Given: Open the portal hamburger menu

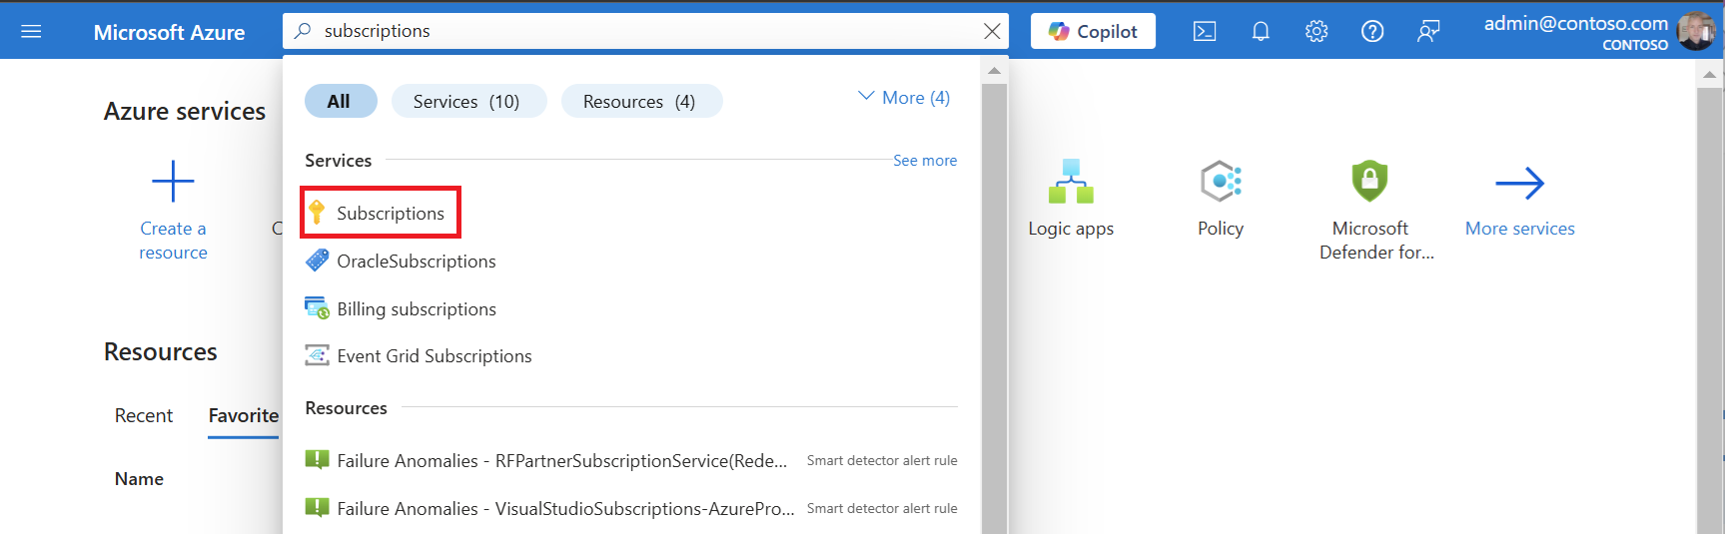Looking at the screenshot, I should pyautogui.click(x=31, y=31).
